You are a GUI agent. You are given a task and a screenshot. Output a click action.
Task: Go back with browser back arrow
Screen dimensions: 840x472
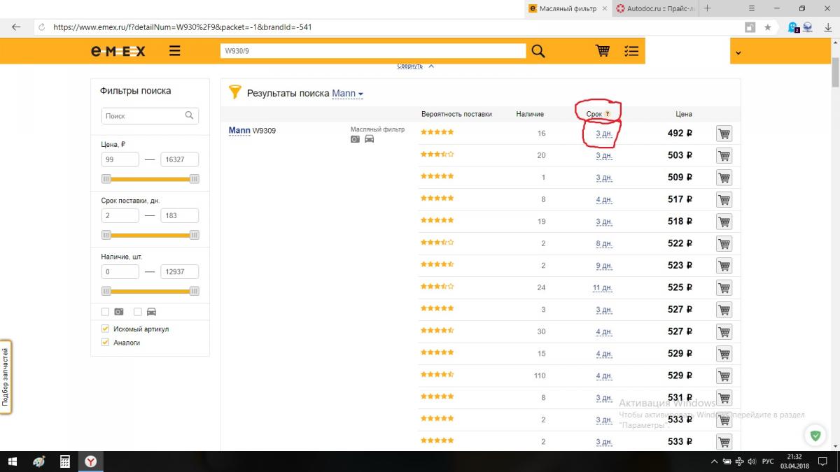pos(16,27)
